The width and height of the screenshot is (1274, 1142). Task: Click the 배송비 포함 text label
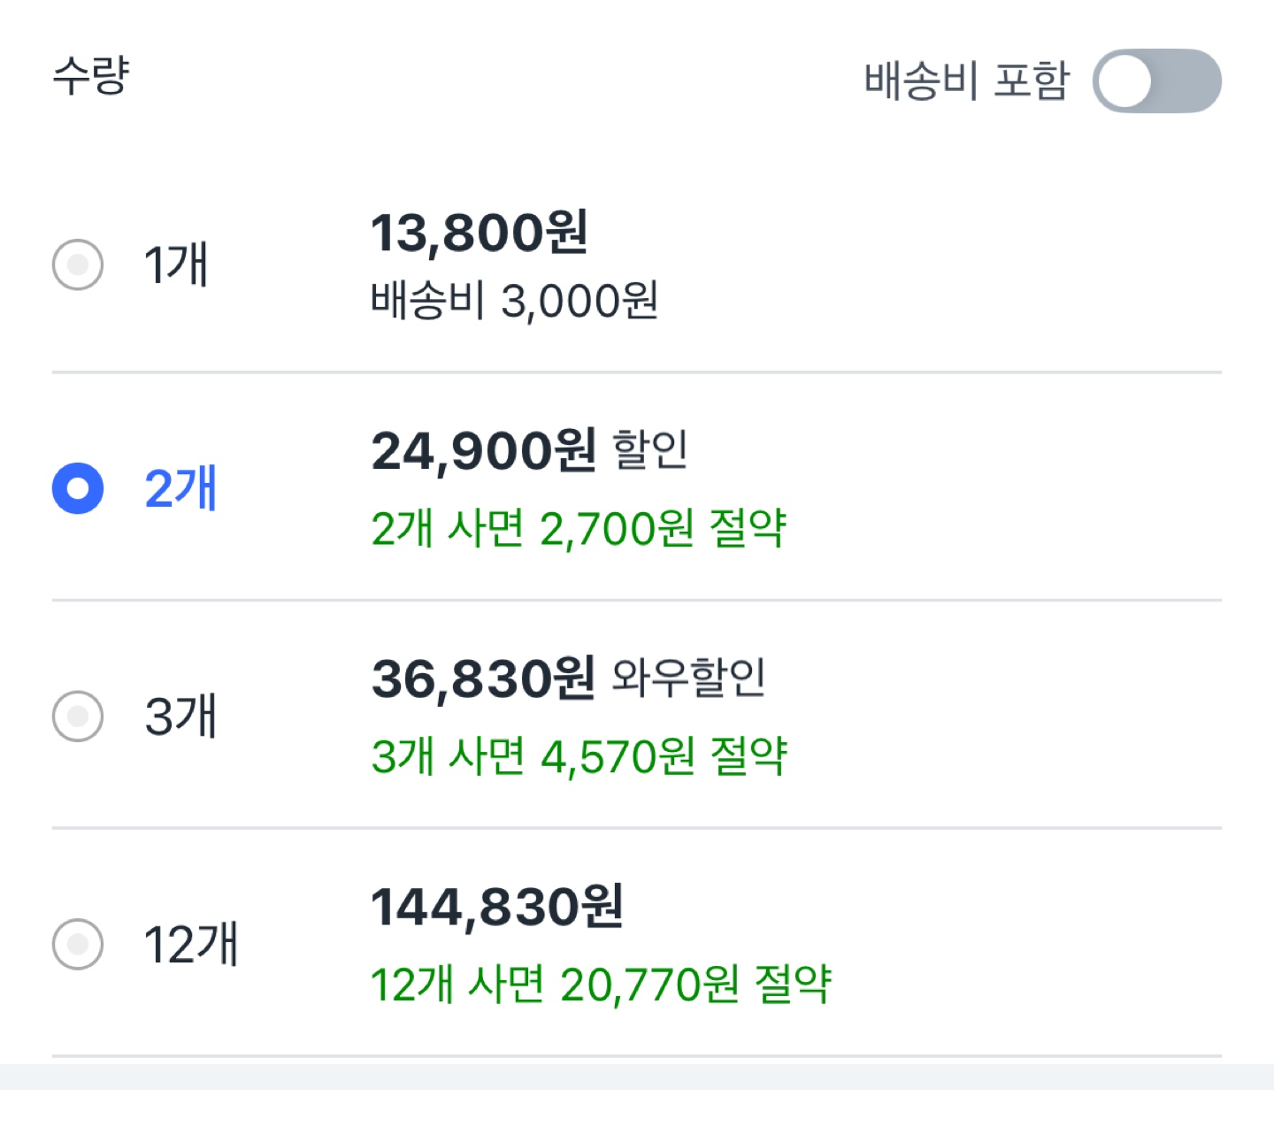click(967, 81)
